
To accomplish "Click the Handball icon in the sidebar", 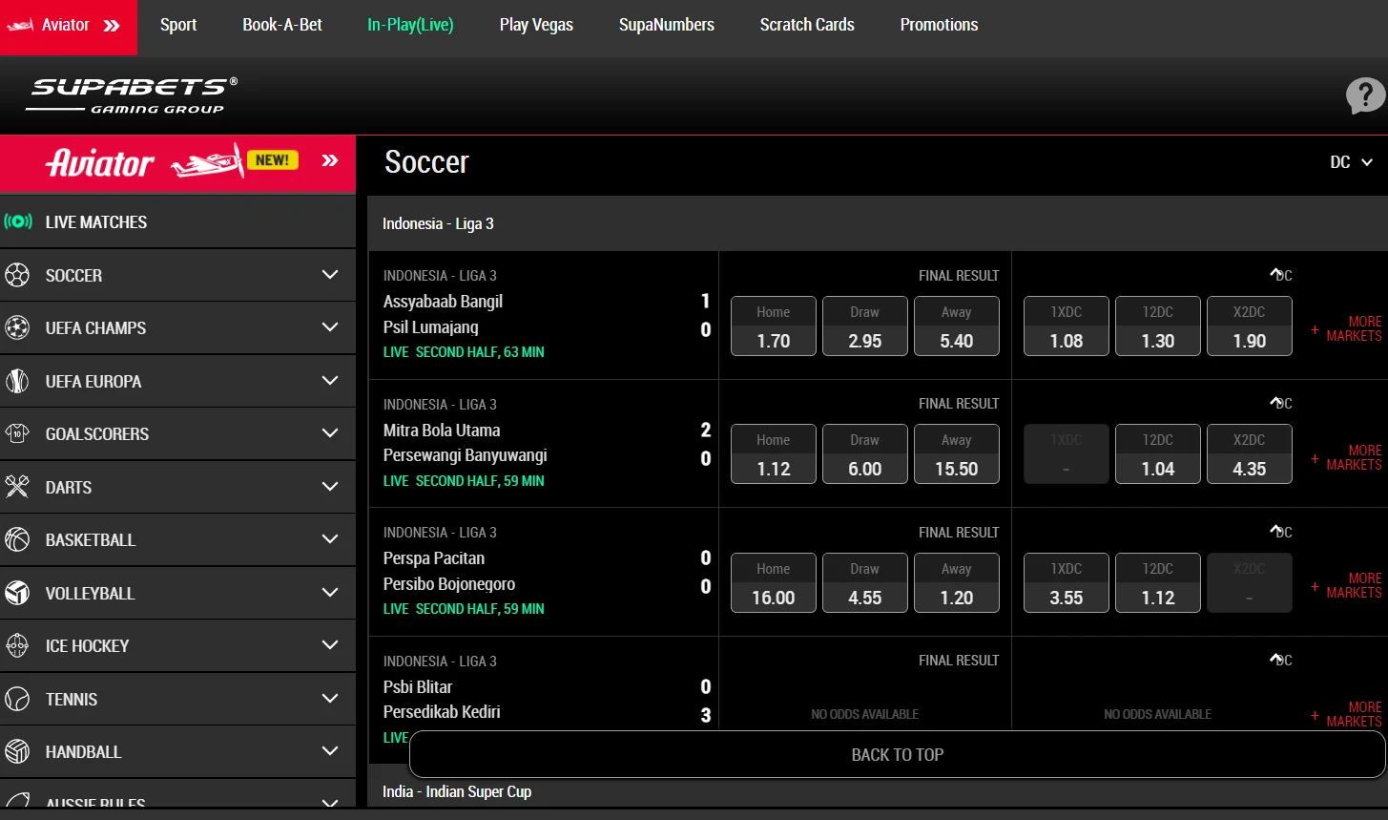I will (x=17, y=751).
